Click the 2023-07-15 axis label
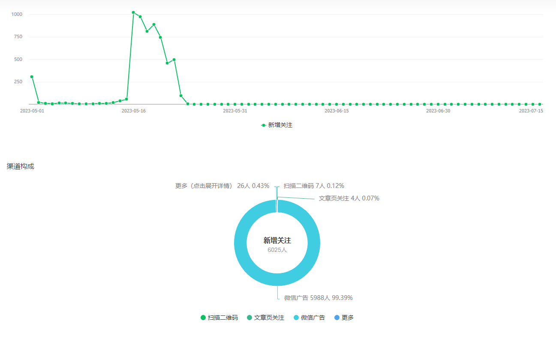This screenshot has width=556, height=342. click(531, 111)
